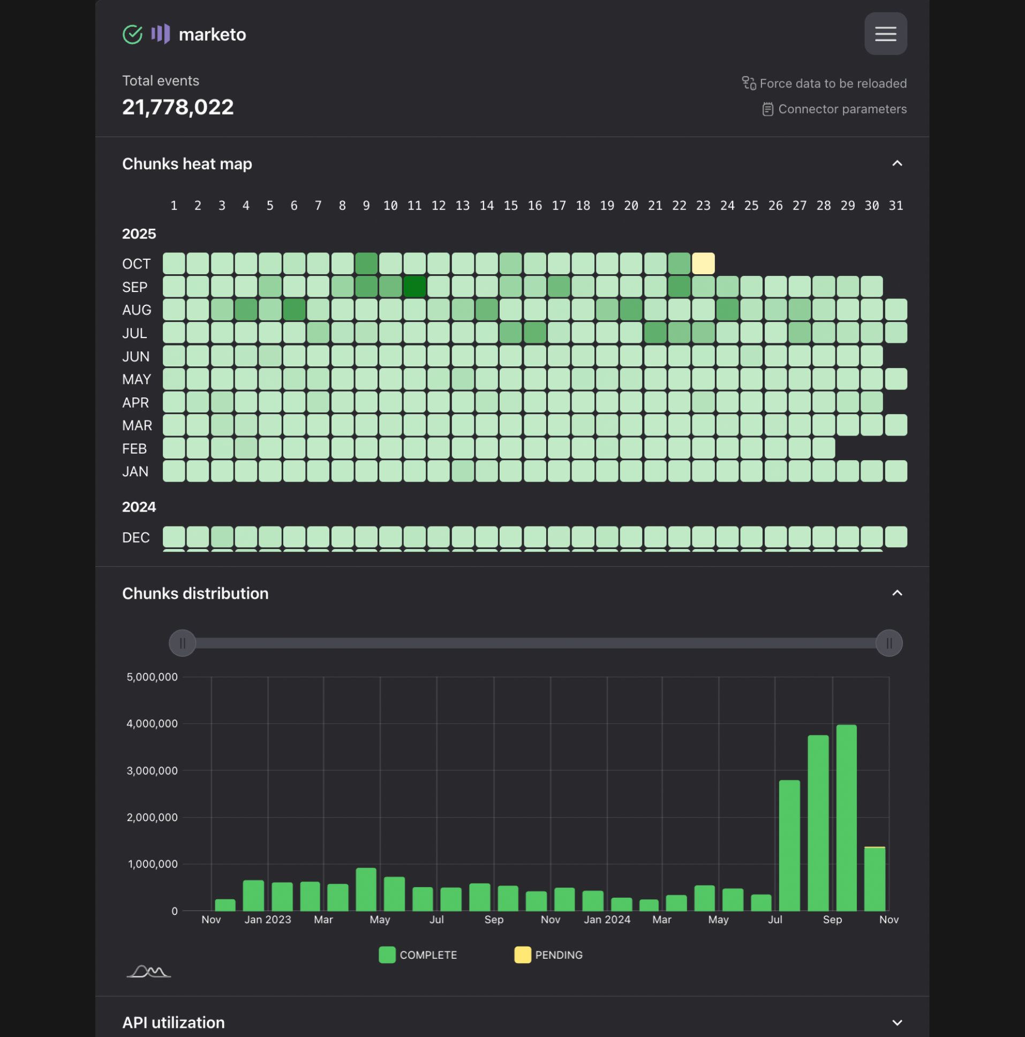The height and width of the screenshot is (1037, 1025).
Task: Collapse the Chunks heat map section
Action: pyautogui.click(x=896, y=163)
